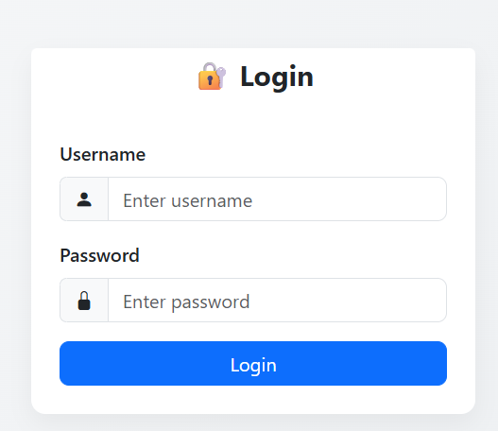The image size is (498, 431).
Task: Click the person icon beside username field
Action: tap(84, 199)
